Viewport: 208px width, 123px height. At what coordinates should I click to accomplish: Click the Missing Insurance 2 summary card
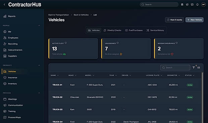point(179,48)
